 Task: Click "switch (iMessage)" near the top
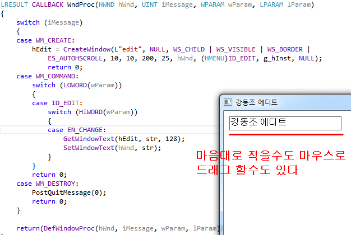pos(49,22)
